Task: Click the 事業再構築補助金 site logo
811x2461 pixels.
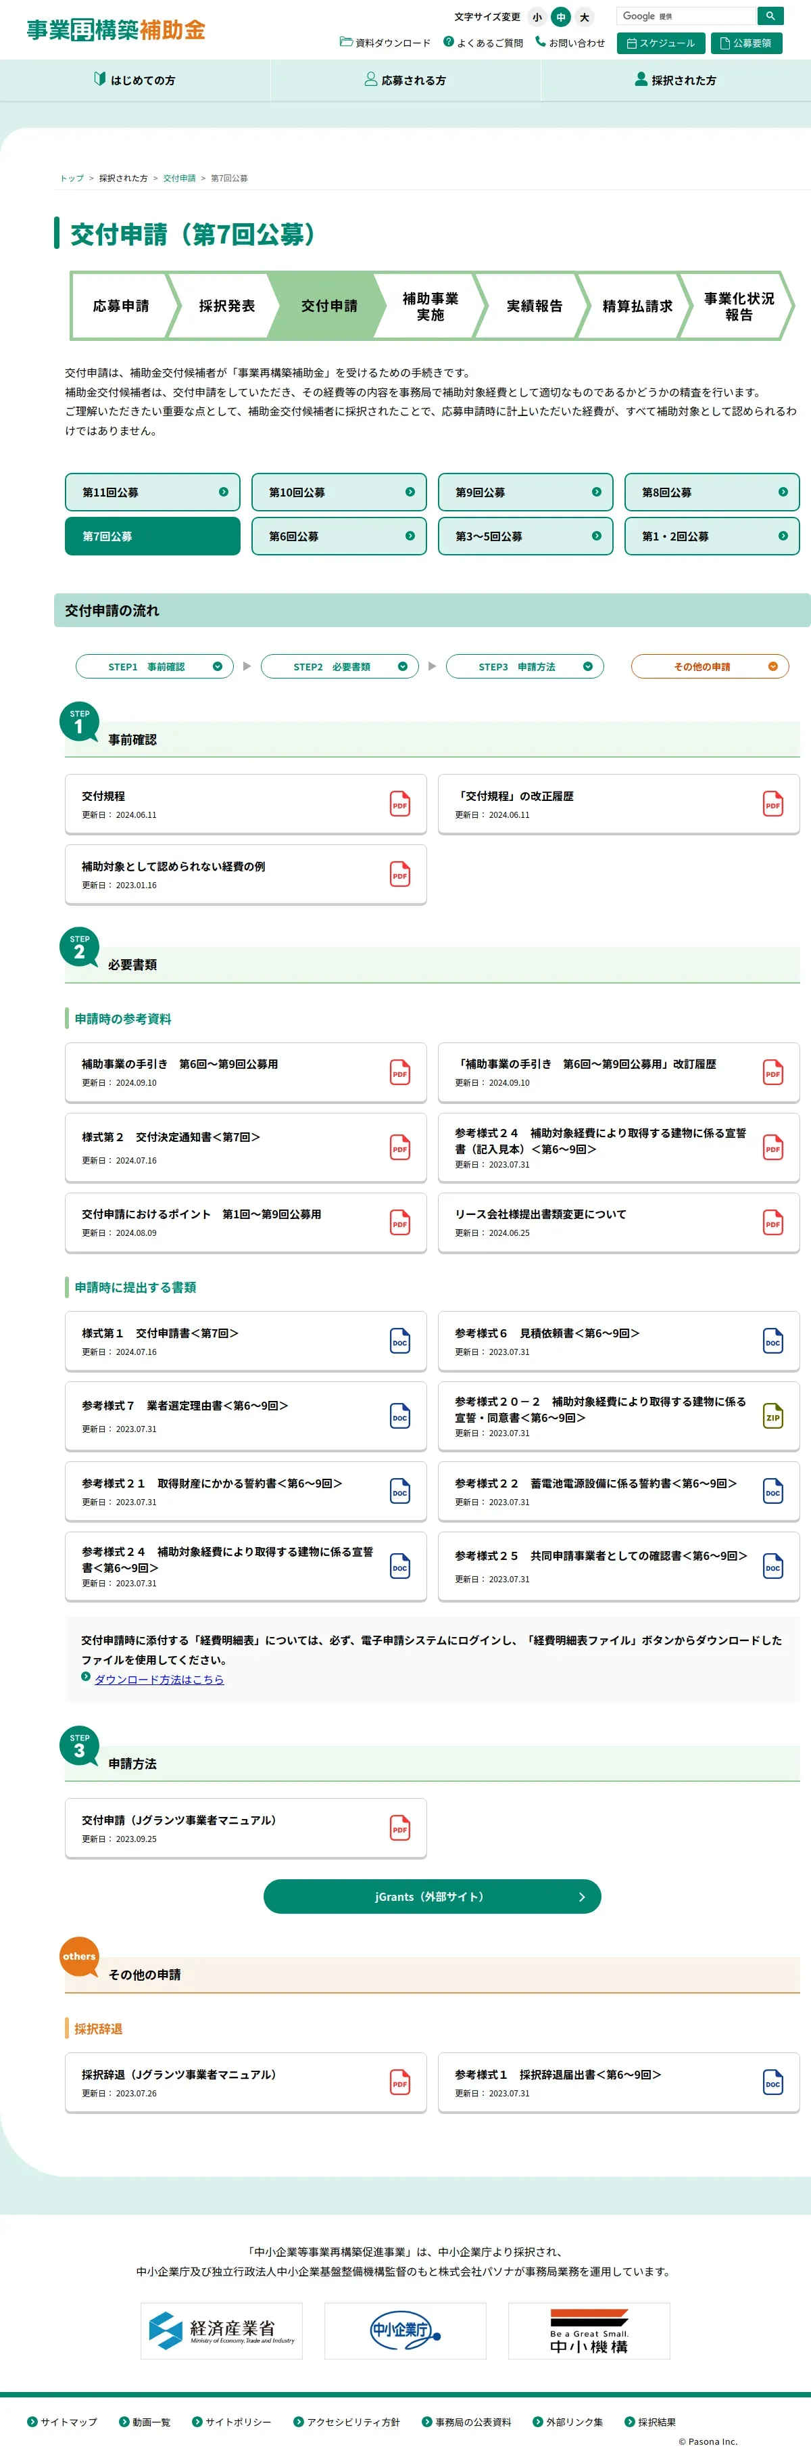Action: tap(116, 30)
